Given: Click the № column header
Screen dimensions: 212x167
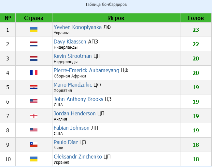Looking at the screenshot, I should [x=8, y=18].
